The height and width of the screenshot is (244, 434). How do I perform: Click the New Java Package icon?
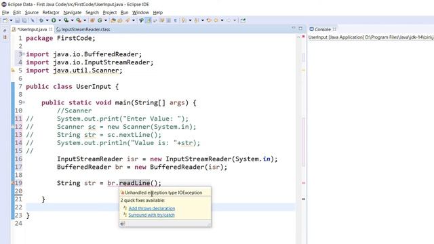click(92, 20)
